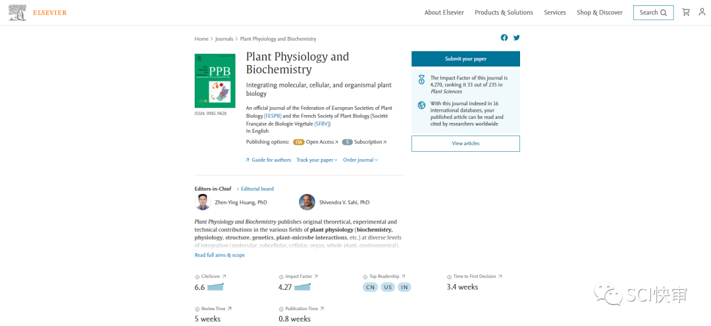Expand the Track your paper dropdown
The width and height of the screenshot is (711, 326).
pos(317,160)
